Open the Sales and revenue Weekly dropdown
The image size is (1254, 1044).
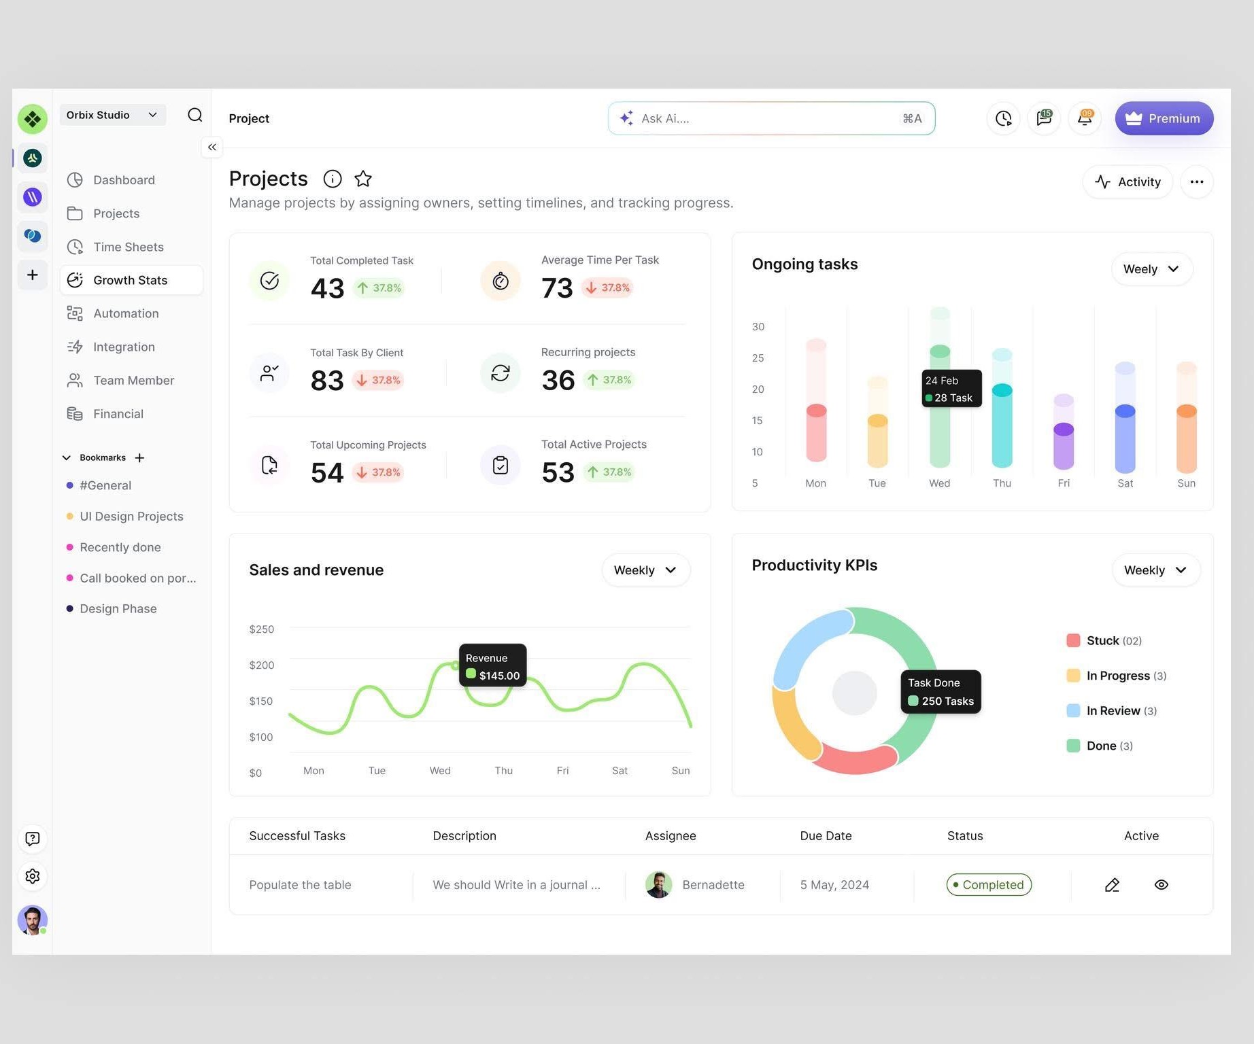(x=645, y=570)
